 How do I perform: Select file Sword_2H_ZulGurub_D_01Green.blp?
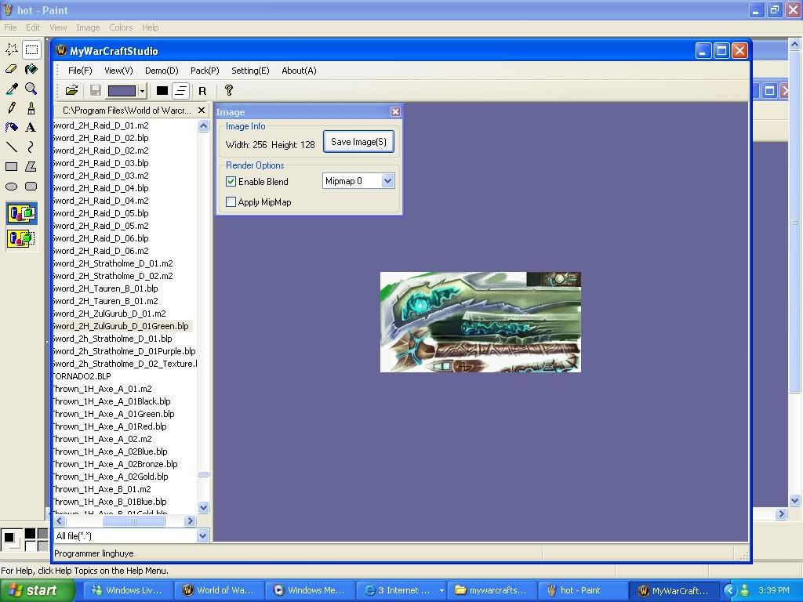coord(123,326)
